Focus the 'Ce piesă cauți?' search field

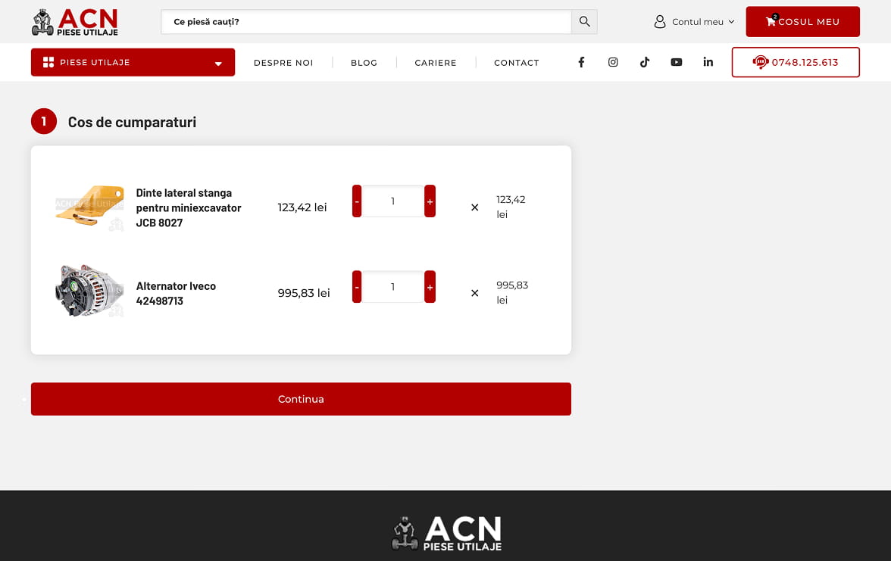(x=365, y=22)
